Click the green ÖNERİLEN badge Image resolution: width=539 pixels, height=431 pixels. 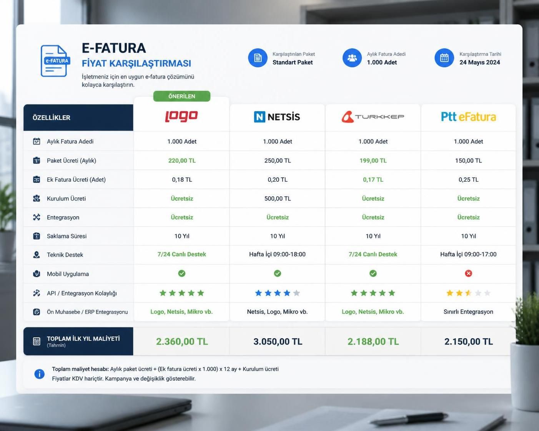click(182, 96)
